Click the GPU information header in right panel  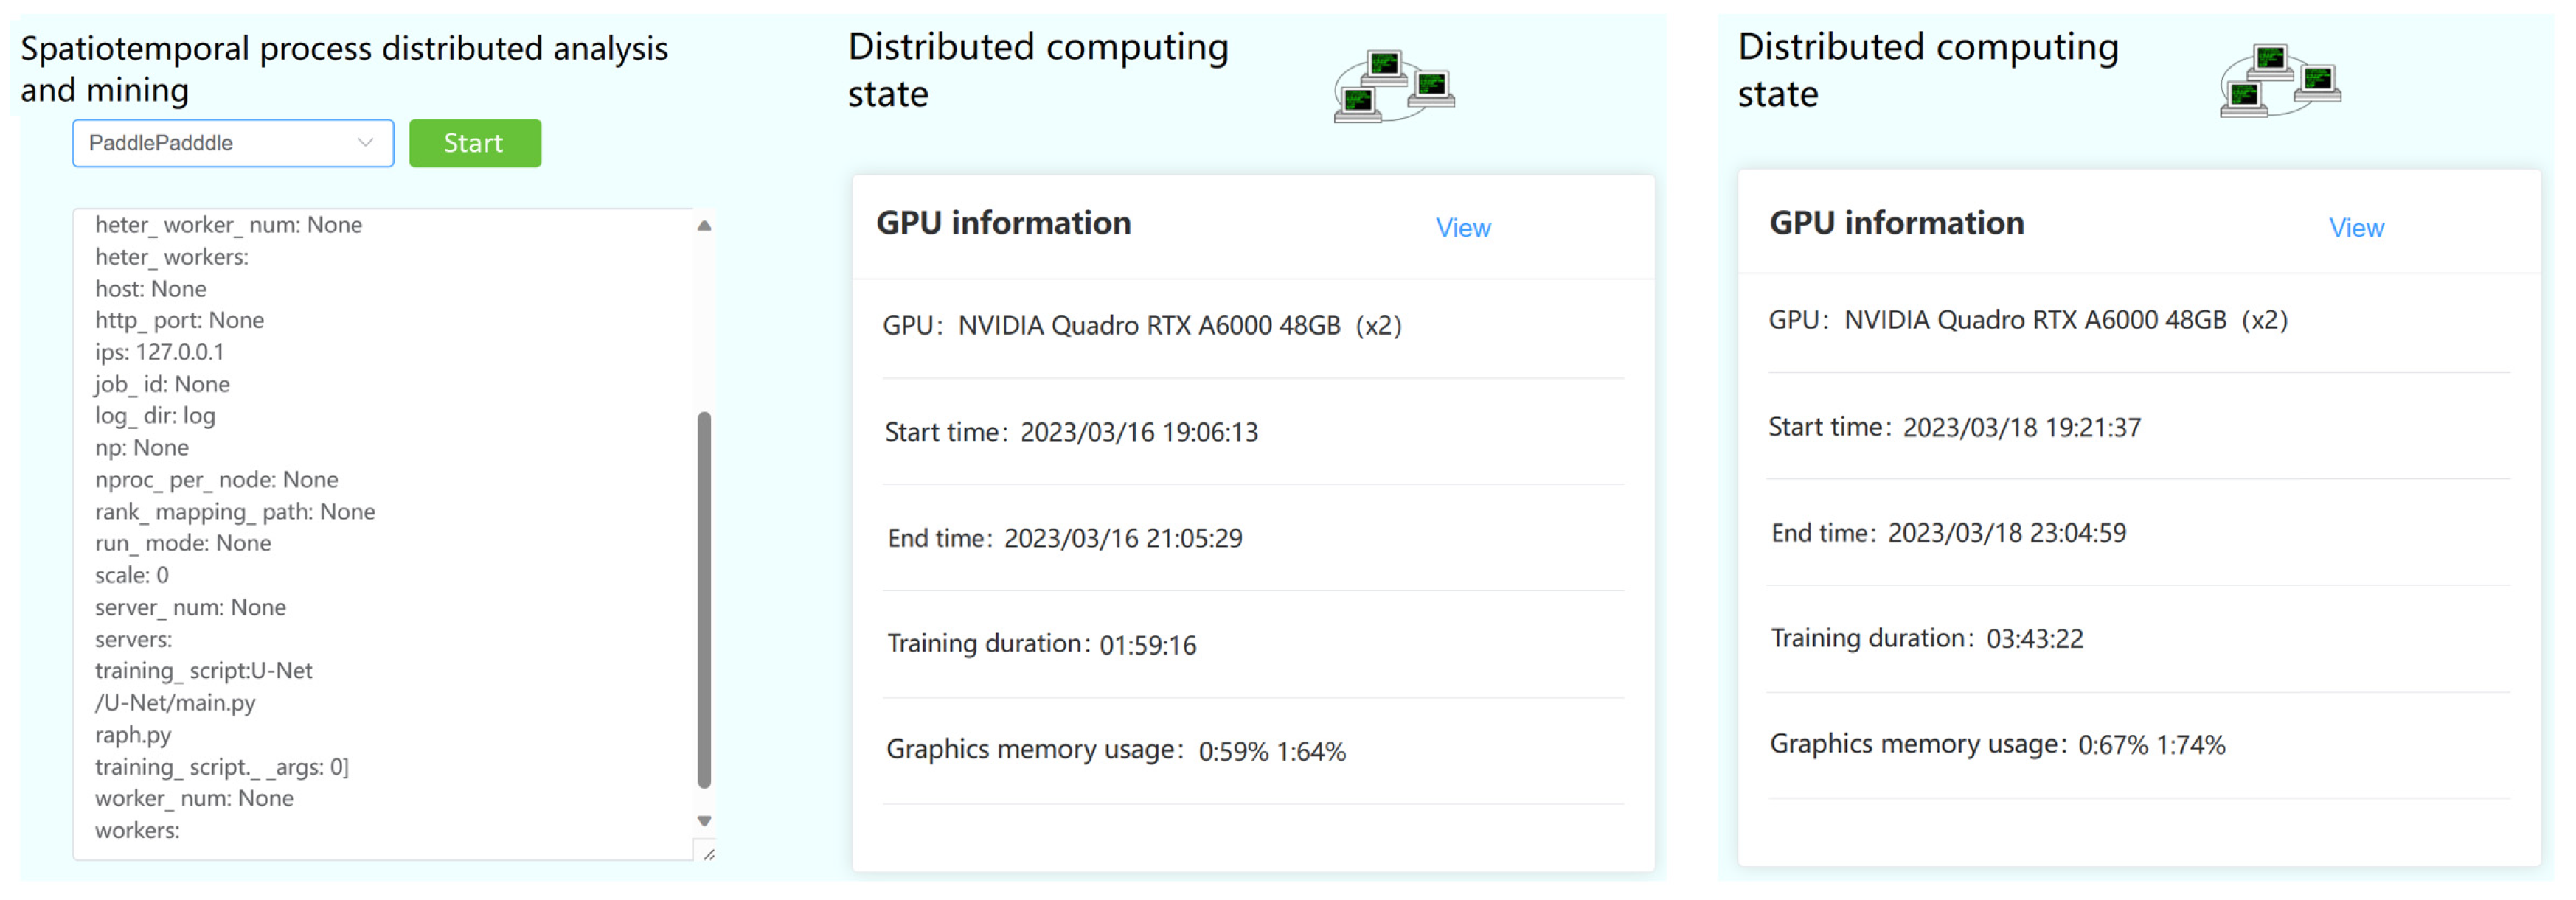(1895, 223)
